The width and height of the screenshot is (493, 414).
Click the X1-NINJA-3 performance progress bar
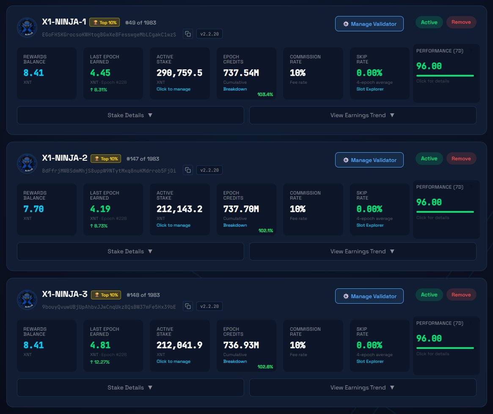click(x=445, y=348)
